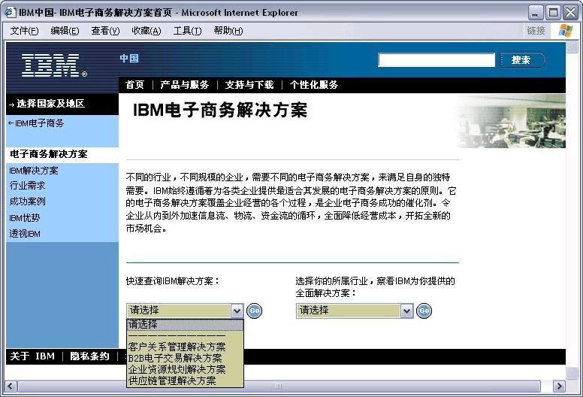This screenshot has height=397, width=583.
Task: Click vertical scrollbar up arrow
Action: 572,47
